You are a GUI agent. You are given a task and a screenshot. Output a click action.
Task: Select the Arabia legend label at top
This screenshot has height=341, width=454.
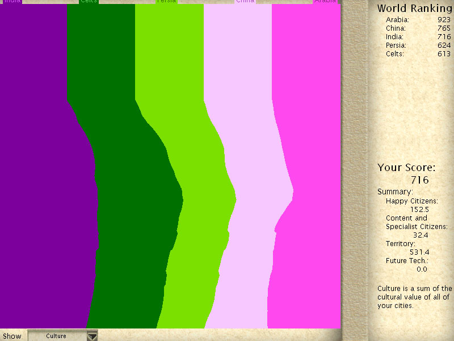click(x=325, y=2)
